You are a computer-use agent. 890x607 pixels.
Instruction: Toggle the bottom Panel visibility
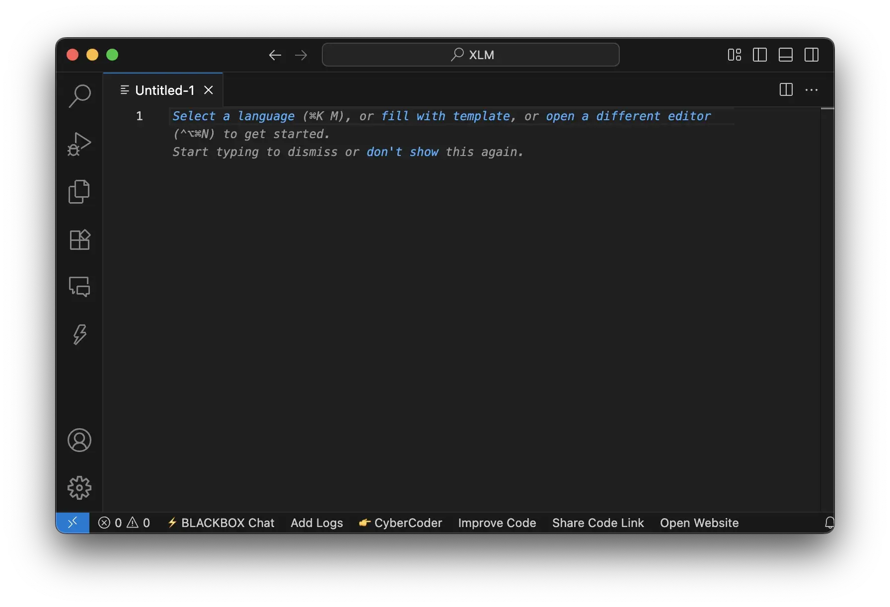click(785, 55)
